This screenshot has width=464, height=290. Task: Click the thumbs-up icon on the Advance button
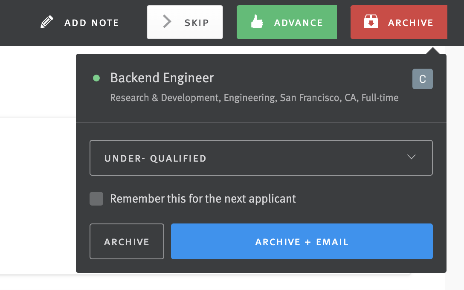point(256,20)
